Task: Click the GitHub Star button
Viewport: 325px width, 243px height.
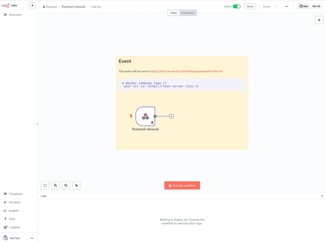Action: (303, 7)
